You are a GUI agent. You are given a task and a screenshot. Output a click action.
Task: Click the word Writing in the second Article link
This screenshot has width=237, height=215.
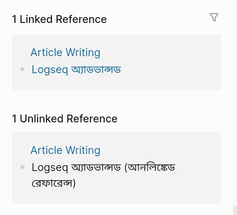coord(83,150)
